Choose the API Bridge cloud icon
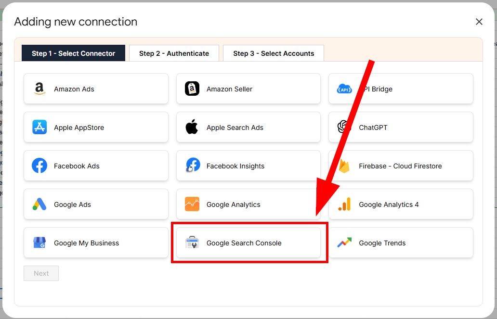The image size is (497, 319). coord(344,89)
